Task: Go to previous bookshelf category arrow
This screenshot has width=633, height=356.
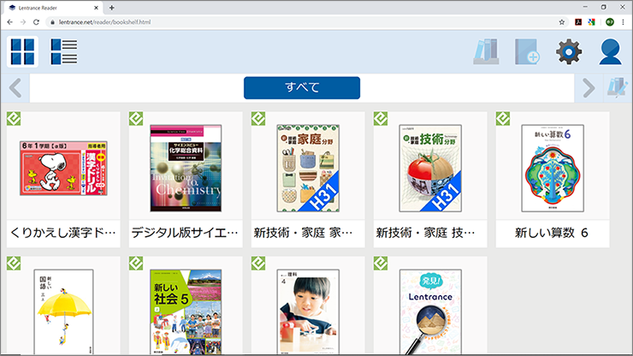Action: [15, 87]
